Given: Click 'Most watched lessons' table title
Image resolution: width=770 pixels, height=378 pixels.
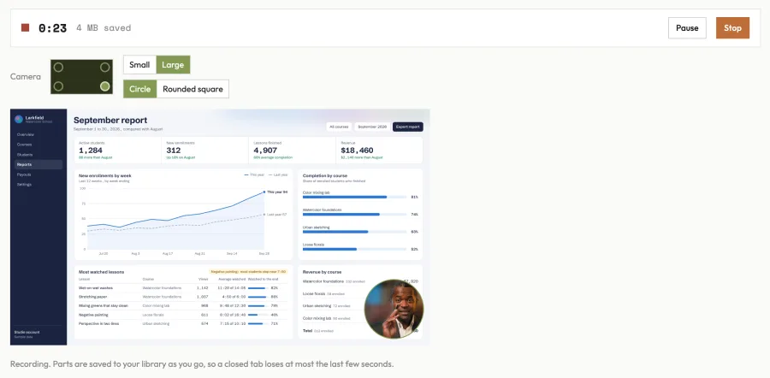Looking at the screenshot, I should coord(101,271).
